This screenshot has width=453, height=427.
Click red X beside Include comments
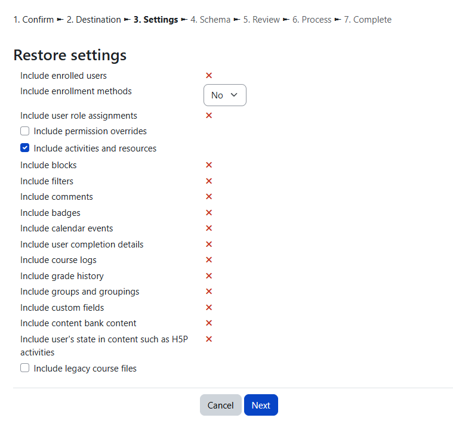coord(209,197)
